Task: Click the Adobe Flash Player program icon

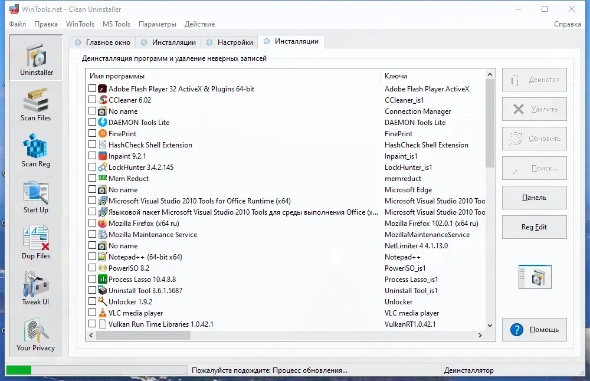Action: point(102,88)
